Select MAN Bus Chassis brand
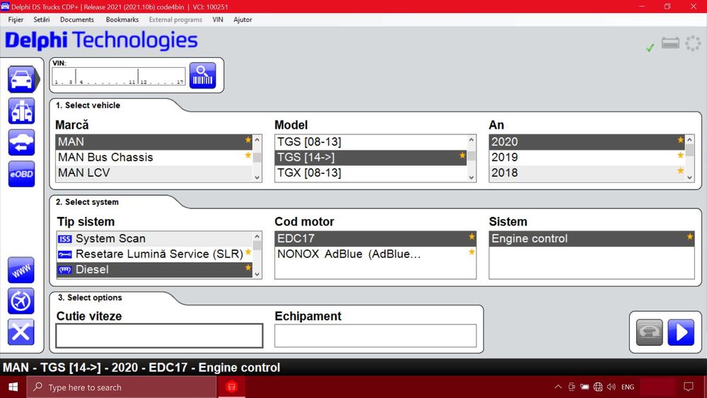This screenshot has height=398, width=707. point(153,158)
